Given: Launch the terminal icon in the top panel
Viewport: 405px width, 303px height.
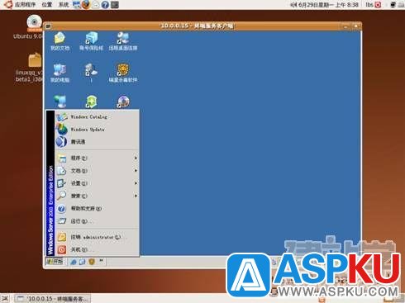Looking at the screenshot, I should point(115,5).
